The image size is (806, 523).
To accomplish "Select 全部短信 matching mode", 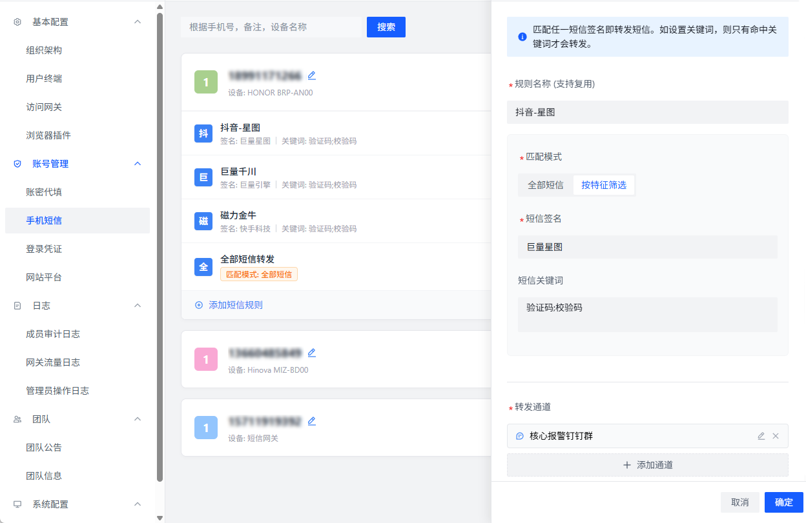I will 546,185.
